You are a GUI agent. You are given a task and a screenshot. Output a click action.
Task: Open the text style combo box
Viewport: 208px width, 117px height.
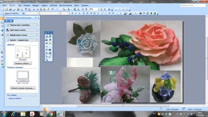32,13
